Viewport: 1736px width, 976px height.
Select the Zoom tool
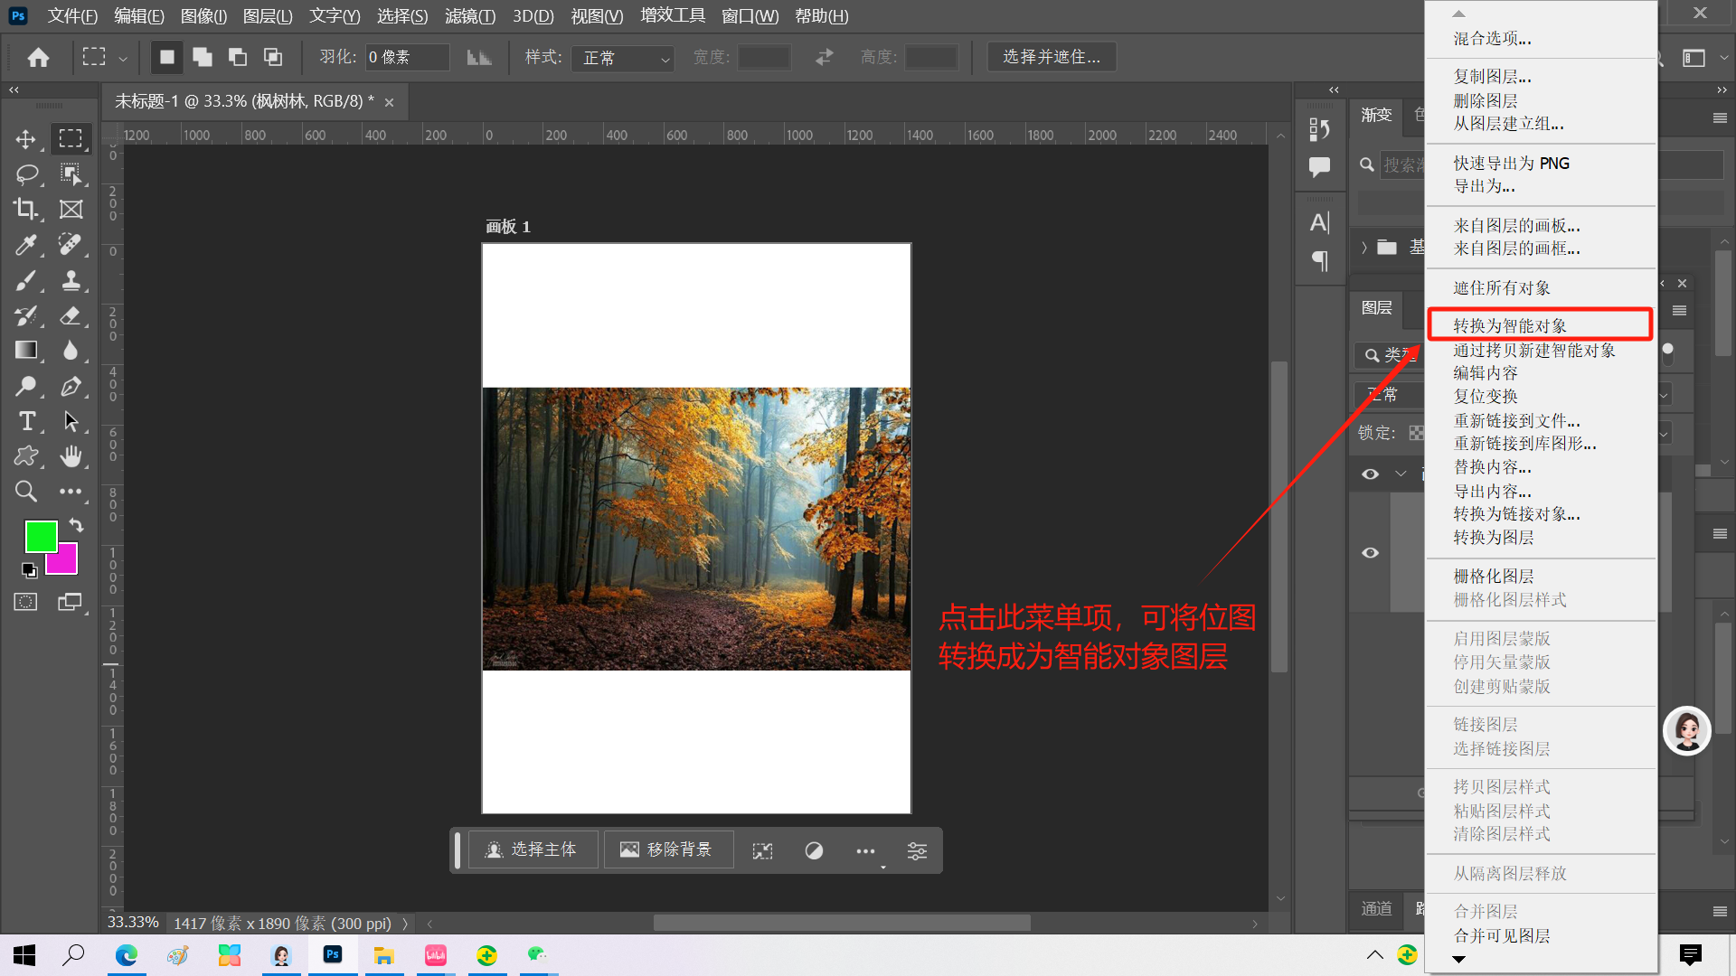[25, 491]
